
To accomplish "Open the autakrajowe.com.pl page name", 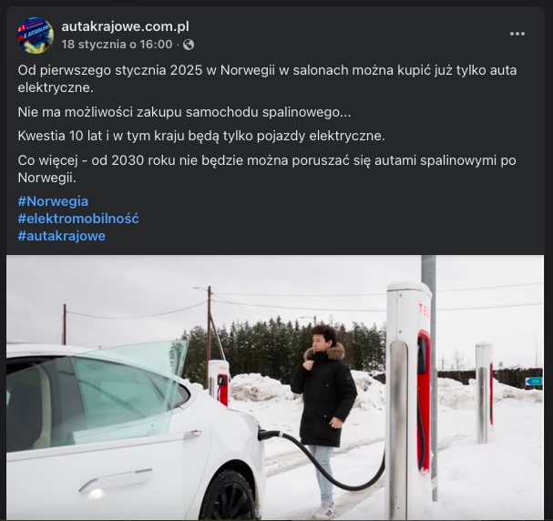I will [x=125, y=26].
